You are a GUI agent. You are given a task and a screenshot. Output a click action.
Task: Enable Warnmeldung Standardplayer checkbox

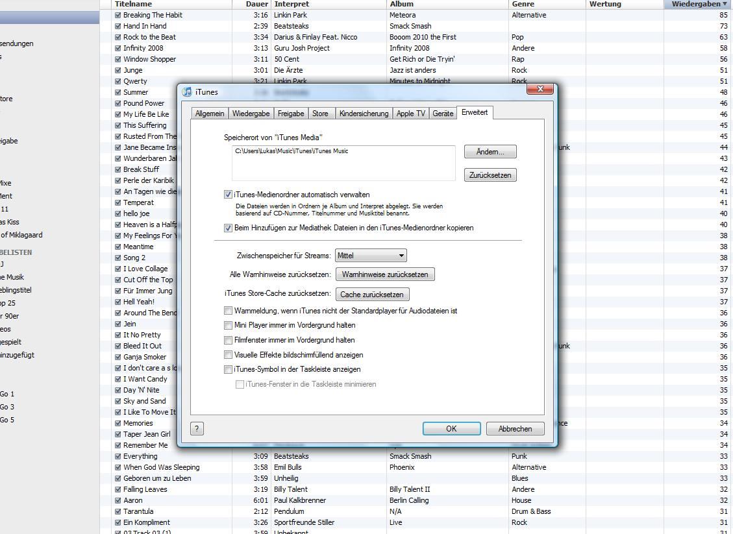[x=228, y=311]
